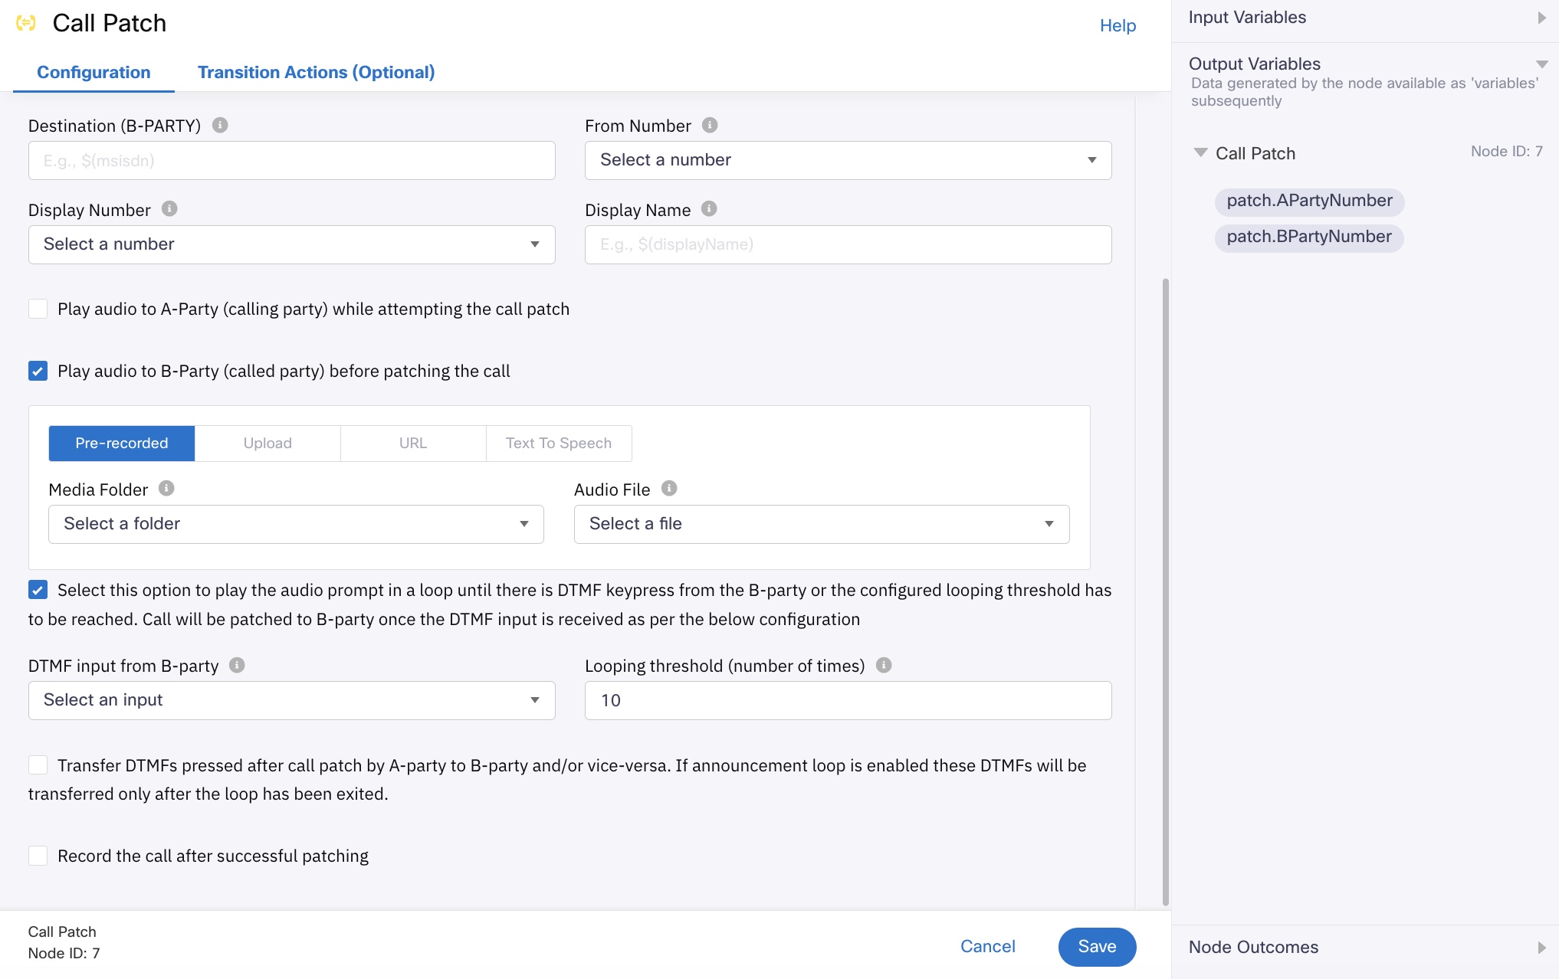Switch to the Configuration tab
Image resolution: width=1559 pixels, height=979 pixels.
94,72
